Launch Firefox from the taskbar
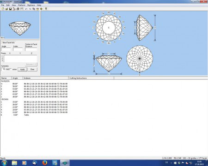Viewport: 208px width, 166px height. tap(45, 163)
